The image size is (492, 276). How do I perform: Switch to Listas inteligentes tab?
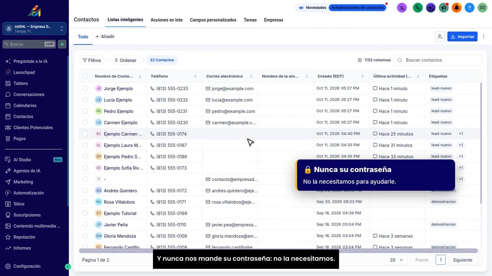click(125, 20)
